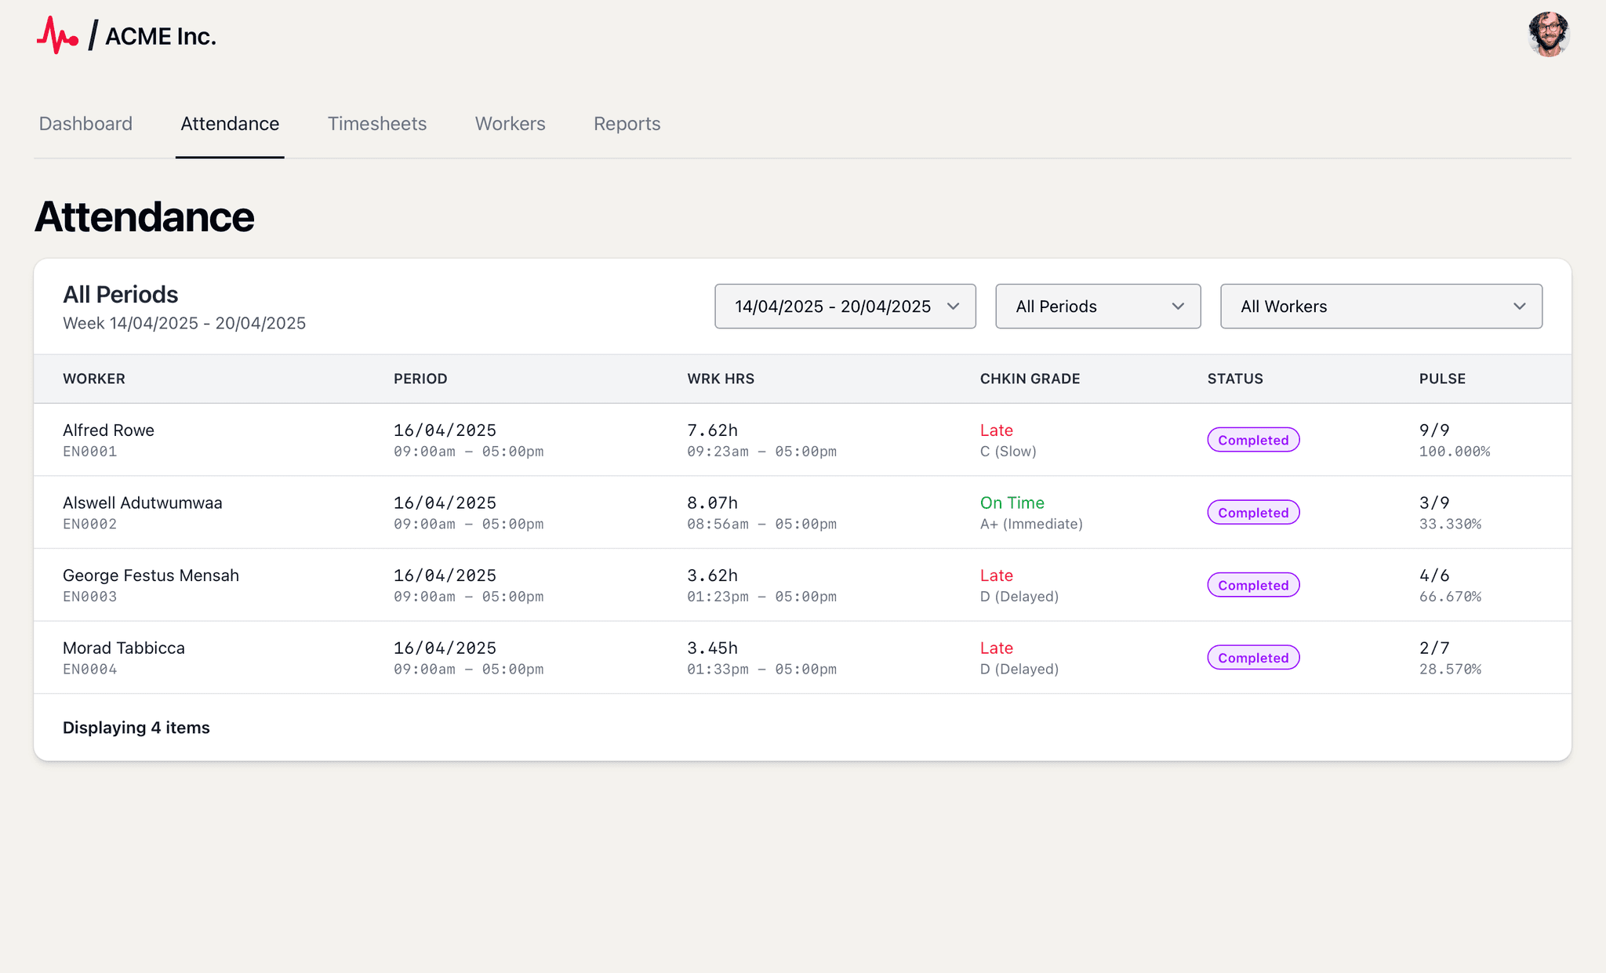Screen dimensions: 1606x973
Task: Click the Late grade for George Festus Mensah
Action: coord(995,575)
